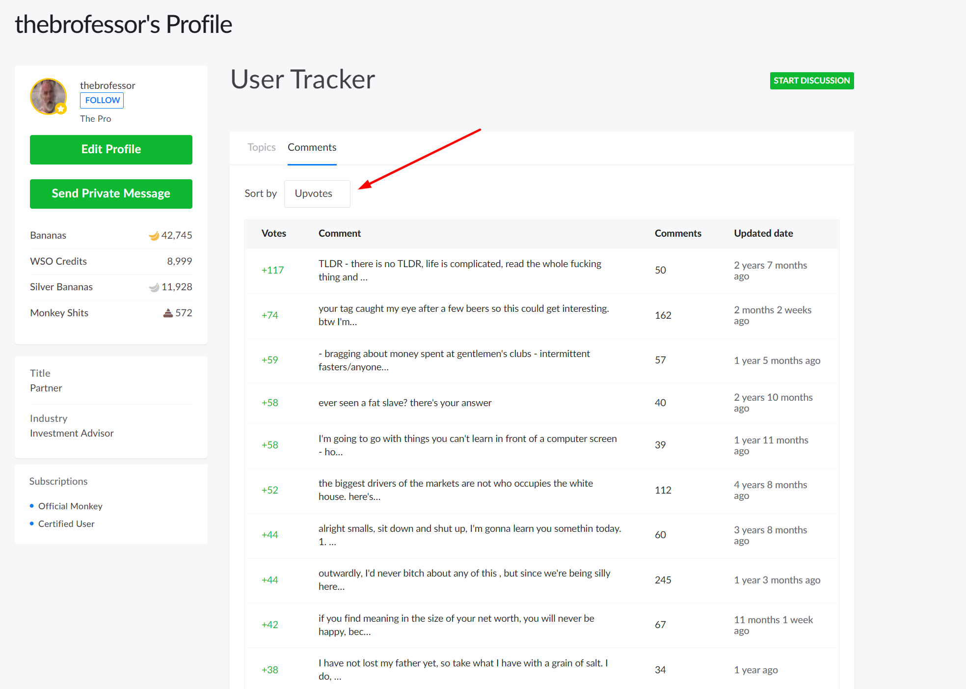Click the gold star badge on avatar
966x689 pixels.
click(x=61, y=109)
